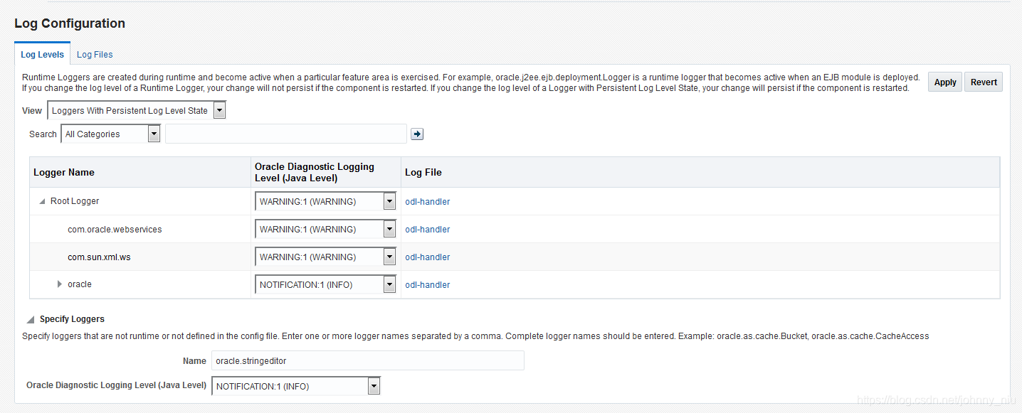Open oracle logger level dropdown
Viewport: 1022px width, 413px height.
click(325, 284)
